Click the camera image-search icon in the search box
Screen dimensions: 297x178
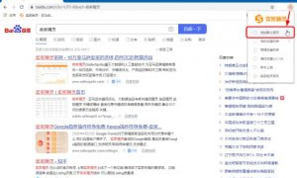point(171,29)
